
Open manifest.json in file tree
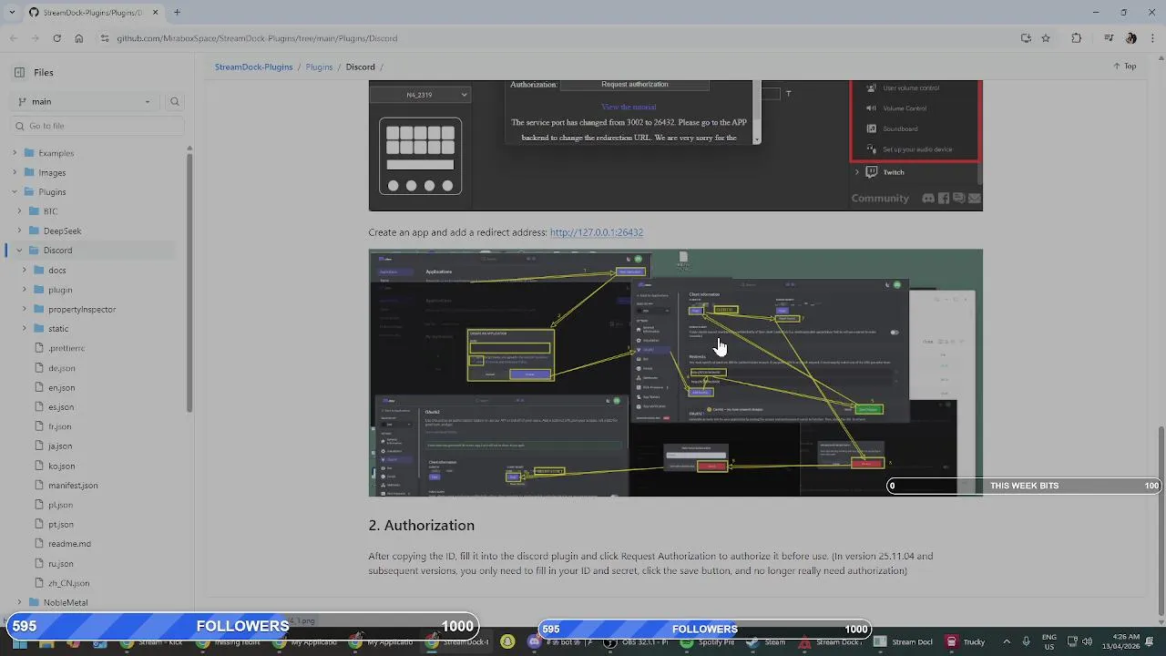[x=73, y=486]
